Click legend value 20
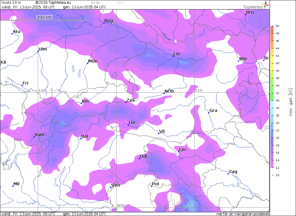The image size is (296, 216). pyautogui.click(x=277, y=138)
